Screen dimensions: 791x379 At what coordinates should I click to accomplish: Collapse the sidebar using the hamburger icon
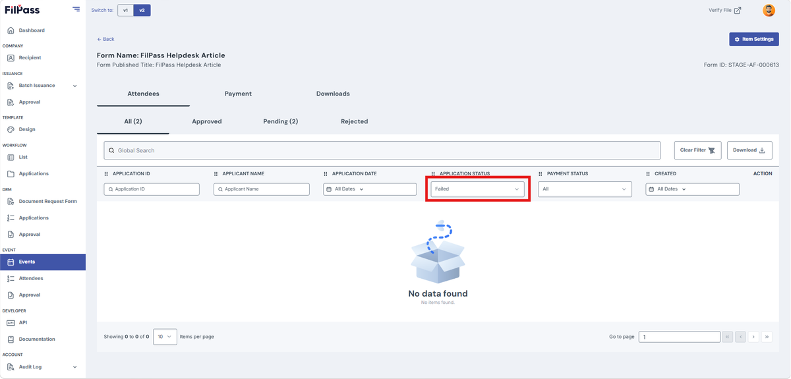(76, 9)
